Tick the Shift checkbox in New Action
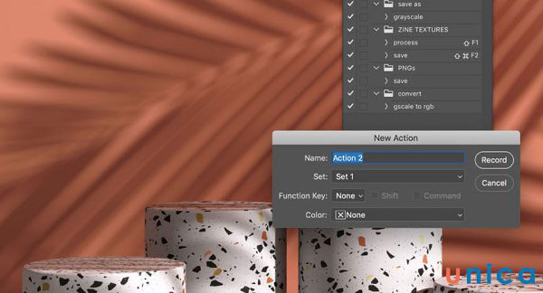This screenshot has height=293, width=543. pos(374,196)
